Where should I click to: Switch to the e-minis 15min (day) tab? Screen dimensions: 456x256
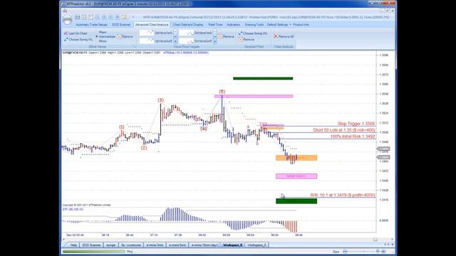tap(204, 245)
